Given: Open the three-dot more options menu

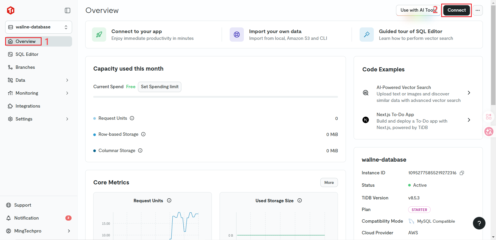Looking at the screenshot, I should coord(478,10).
